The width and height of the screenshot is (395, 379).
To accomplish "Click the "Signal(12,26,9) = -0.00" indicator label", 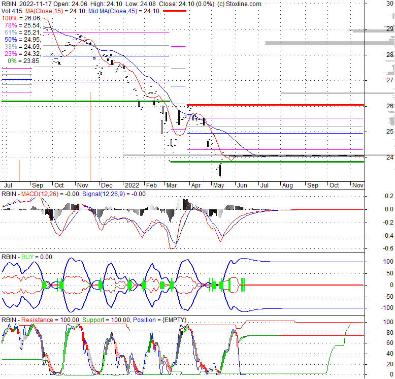I will [x=114, y=194].
